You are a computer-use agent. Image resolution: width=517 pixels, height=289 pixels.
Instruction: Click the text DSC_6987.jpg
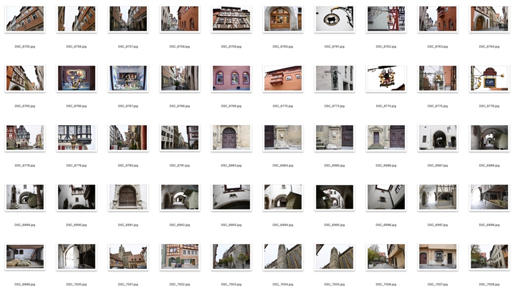[x=438, y=166]
